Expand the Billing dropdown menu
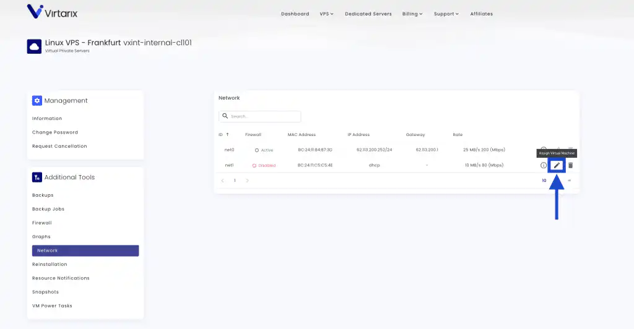The height and width of the screenshot is (329, 634). [412, 14]
